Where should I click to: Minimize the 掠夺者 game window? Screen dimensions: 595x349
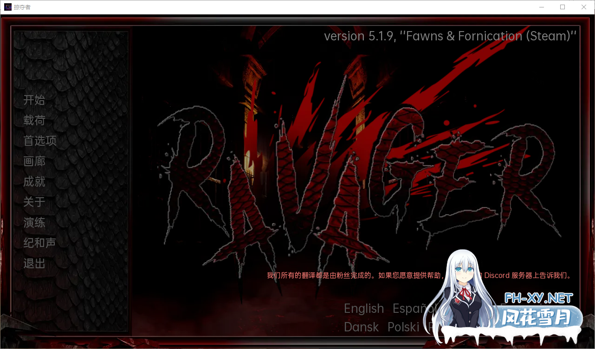(x=542, y=7)
